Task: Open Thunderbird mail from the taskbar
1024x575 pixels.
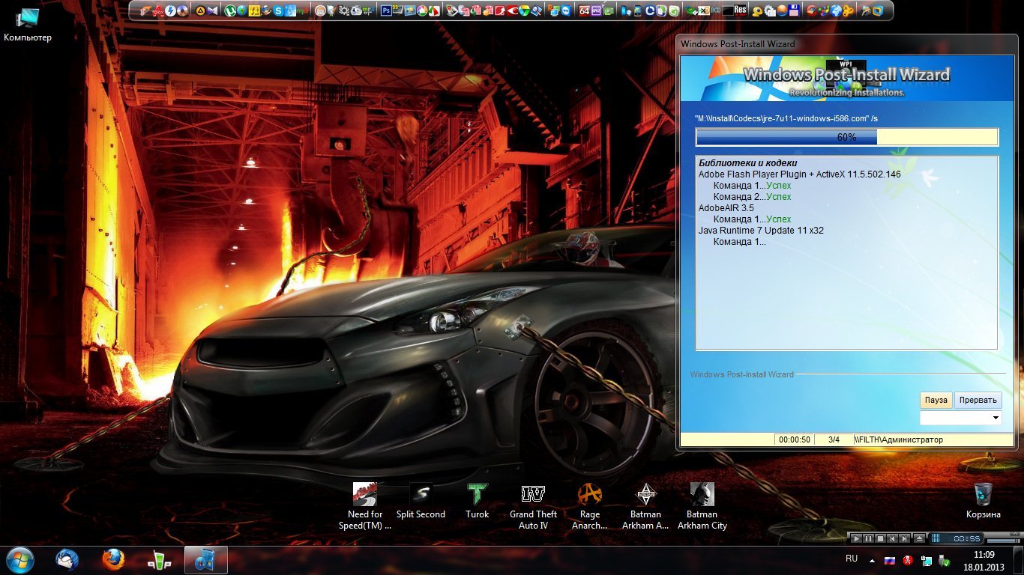Action: coord(67,559)
